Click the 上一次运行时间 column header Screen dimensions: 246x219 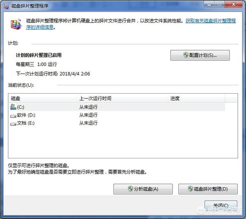coord(123,99)
